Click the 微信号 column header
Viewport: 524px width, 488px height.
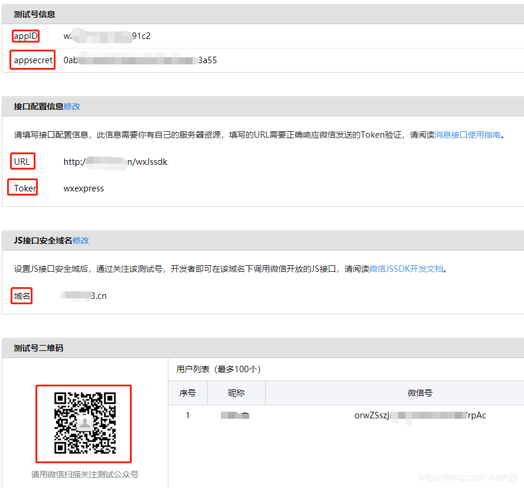click(420, 393)
